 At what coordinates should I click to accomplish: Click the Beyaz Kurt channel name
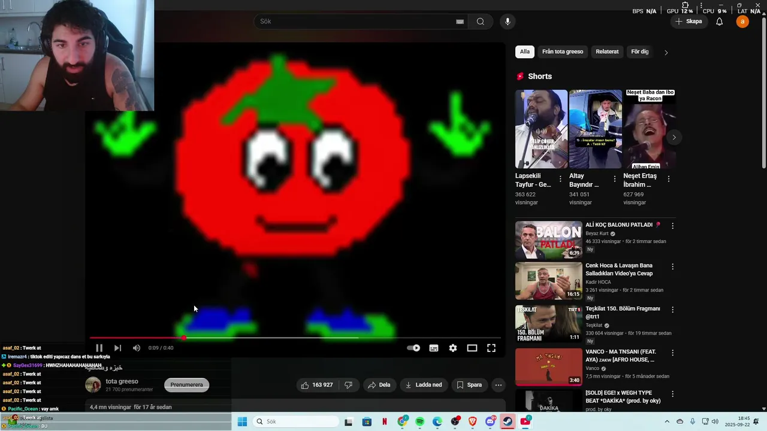coord(597,233)
